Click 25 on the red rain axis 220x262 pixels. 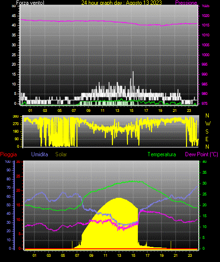pos(18,176)
